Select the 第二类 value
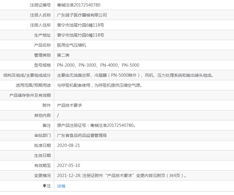Screen dimensions: 234x195 click(63, 55)
